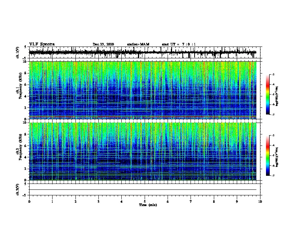The width and height of the screenshot is (293, 226).
Task: Click the "8" kHz tick of ch.1 spectrogram
Action: tap(26, 73)
